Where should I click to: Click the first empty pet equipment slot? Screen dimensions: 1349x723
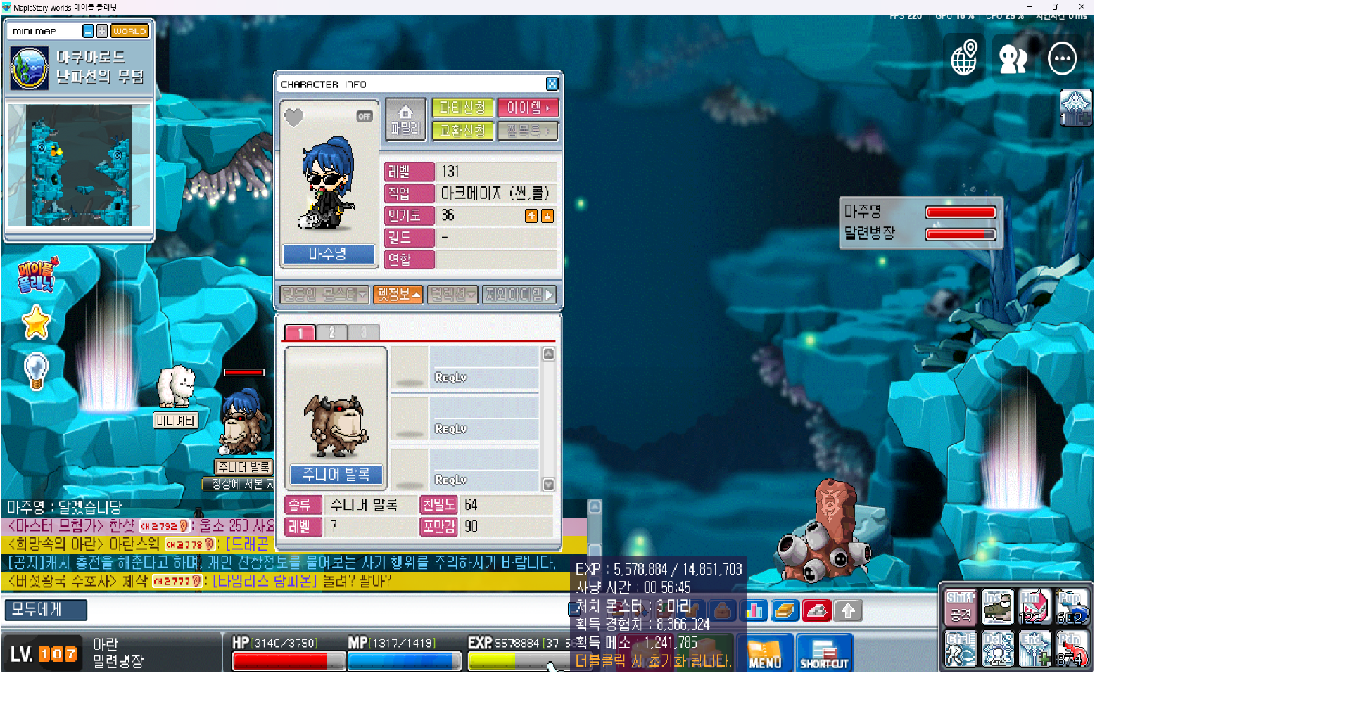point(410,368)
